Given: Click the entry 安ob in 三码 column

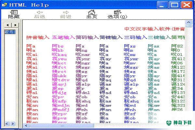Looking at the screenshot, I should (130, 97).
